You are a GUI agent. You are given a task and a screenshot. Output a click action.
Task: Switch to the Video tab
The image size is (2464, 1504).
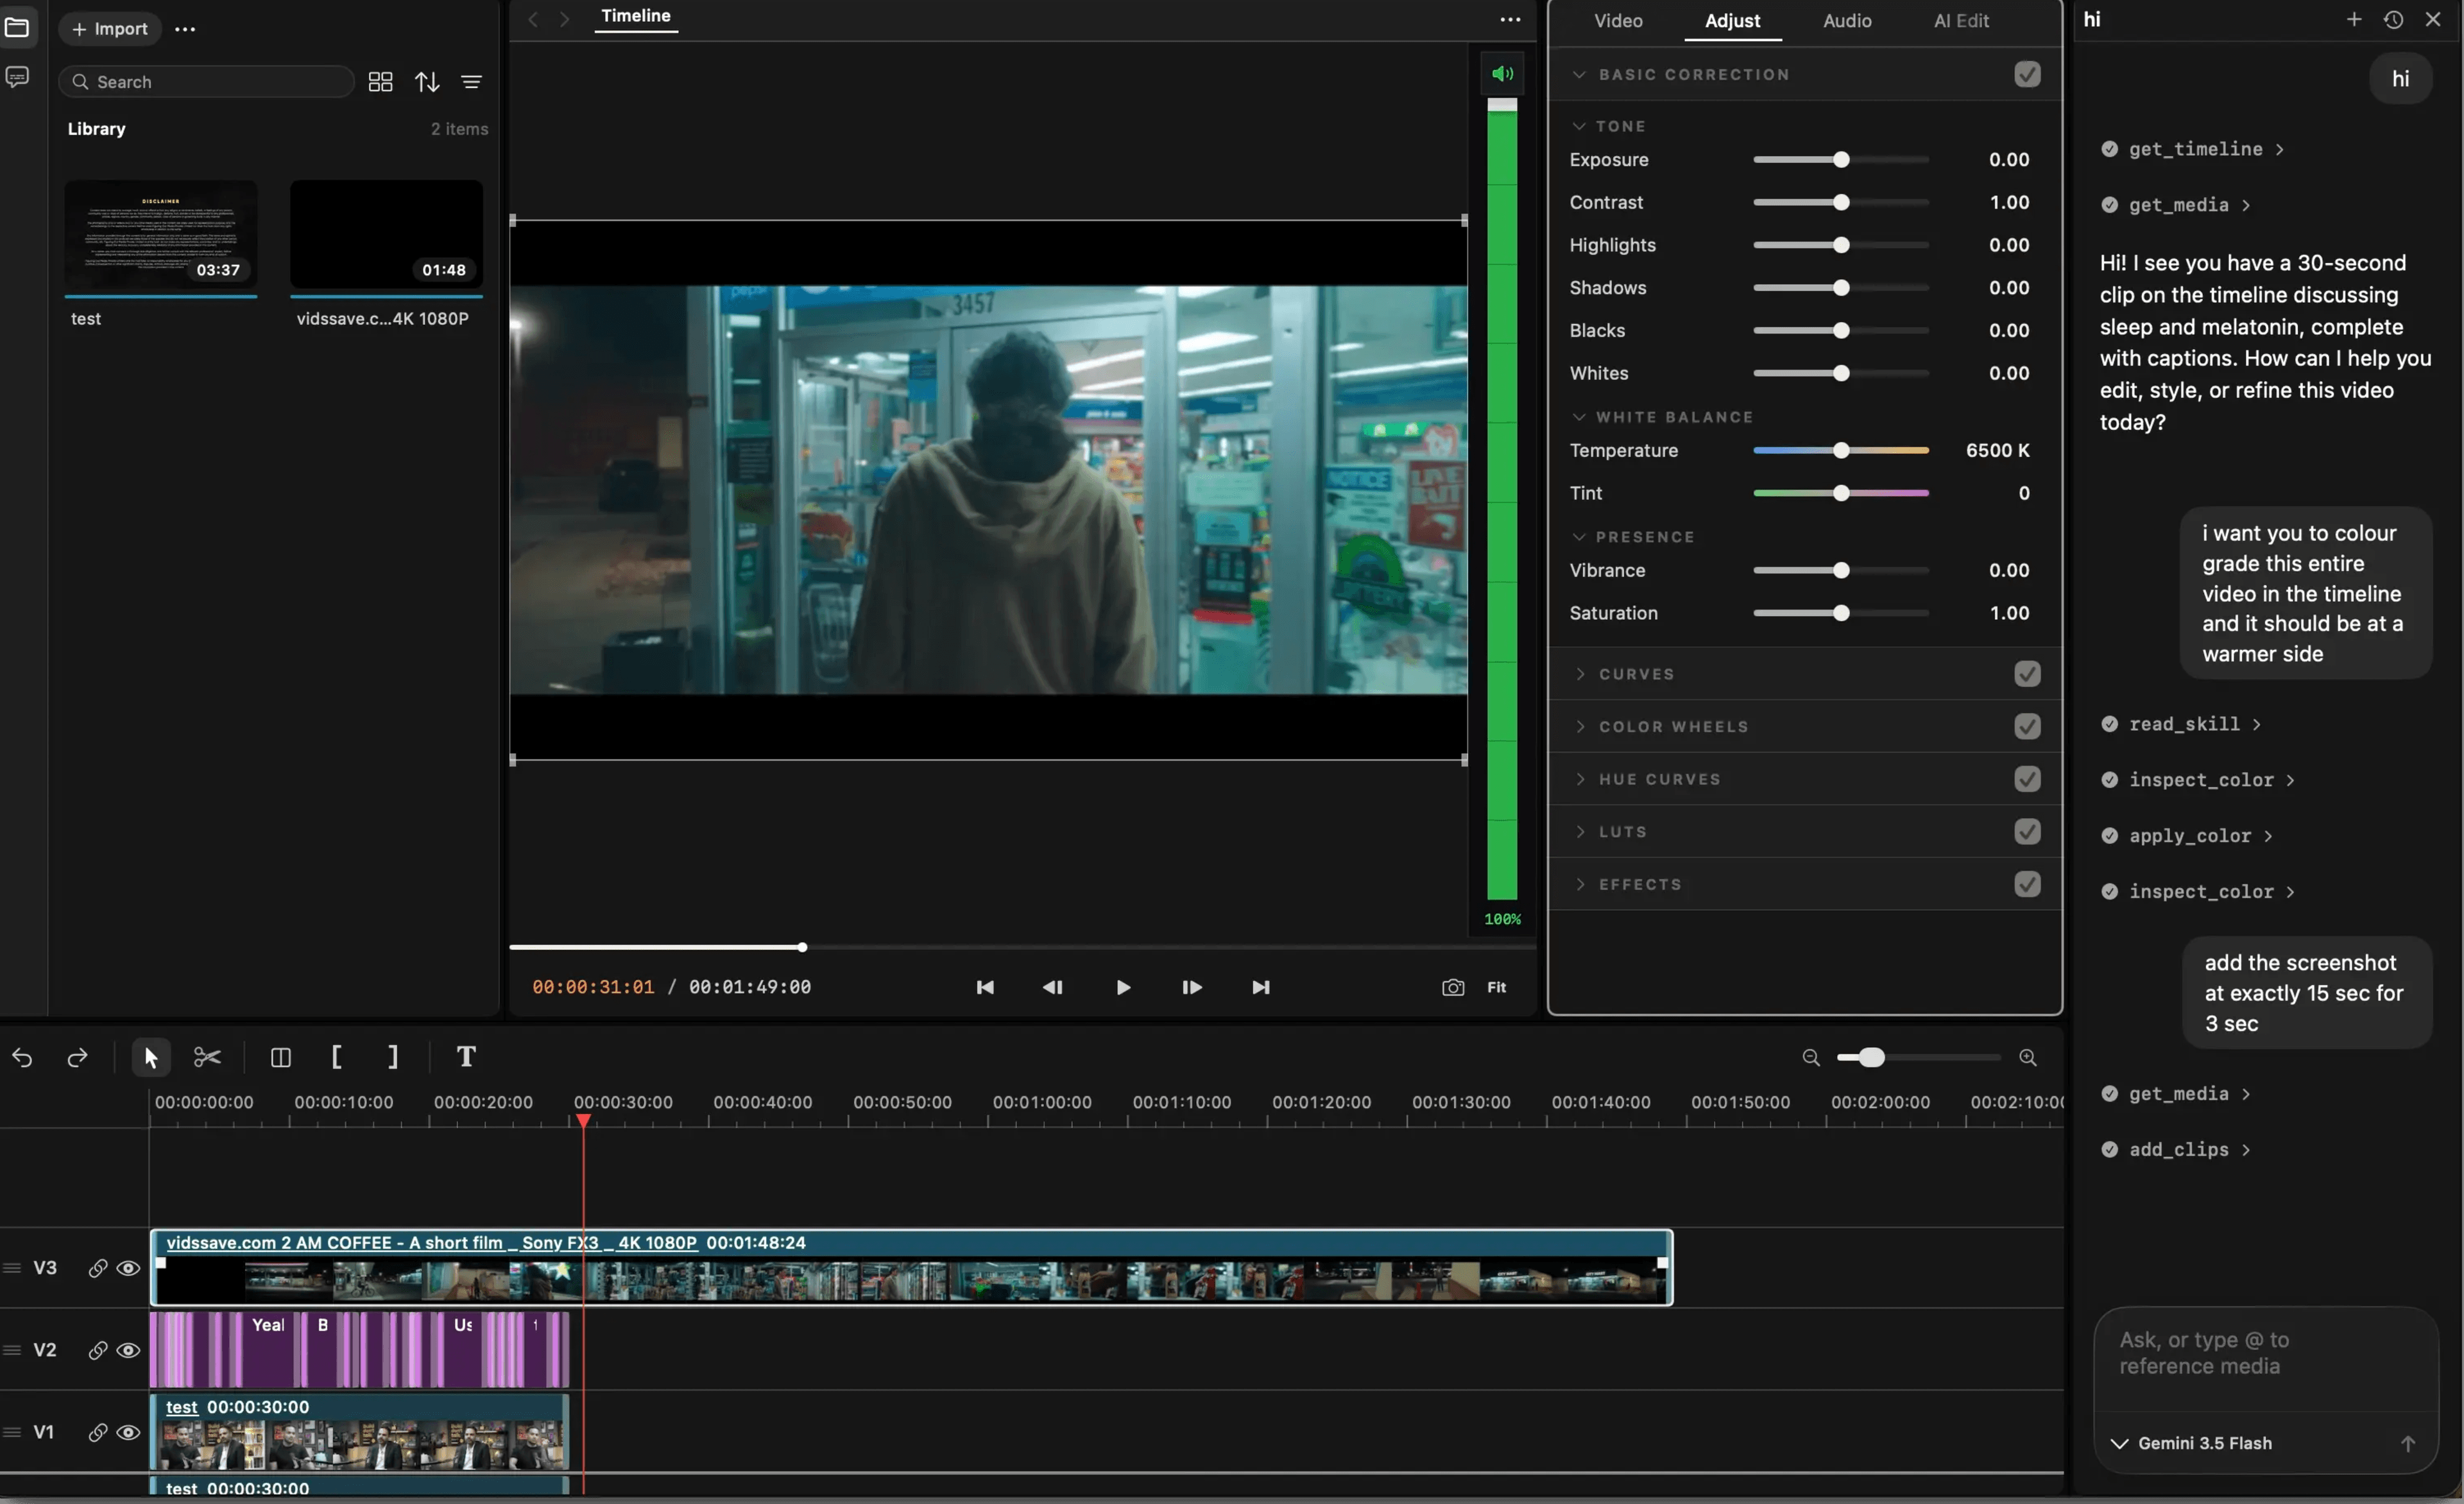(1618, 21)
